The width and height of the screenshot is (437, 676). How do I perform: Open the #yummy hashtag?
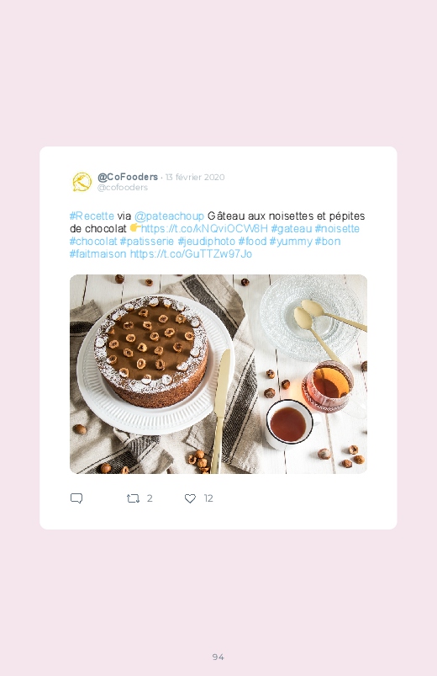pyautogui.click(x=291, y=241)
